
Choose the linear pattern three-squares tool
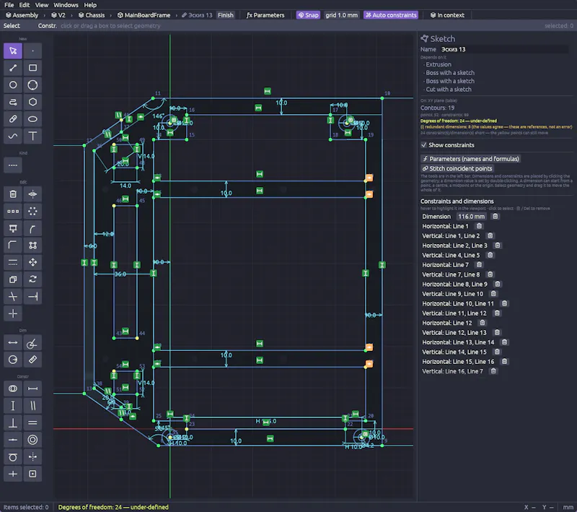click(13, 211)
